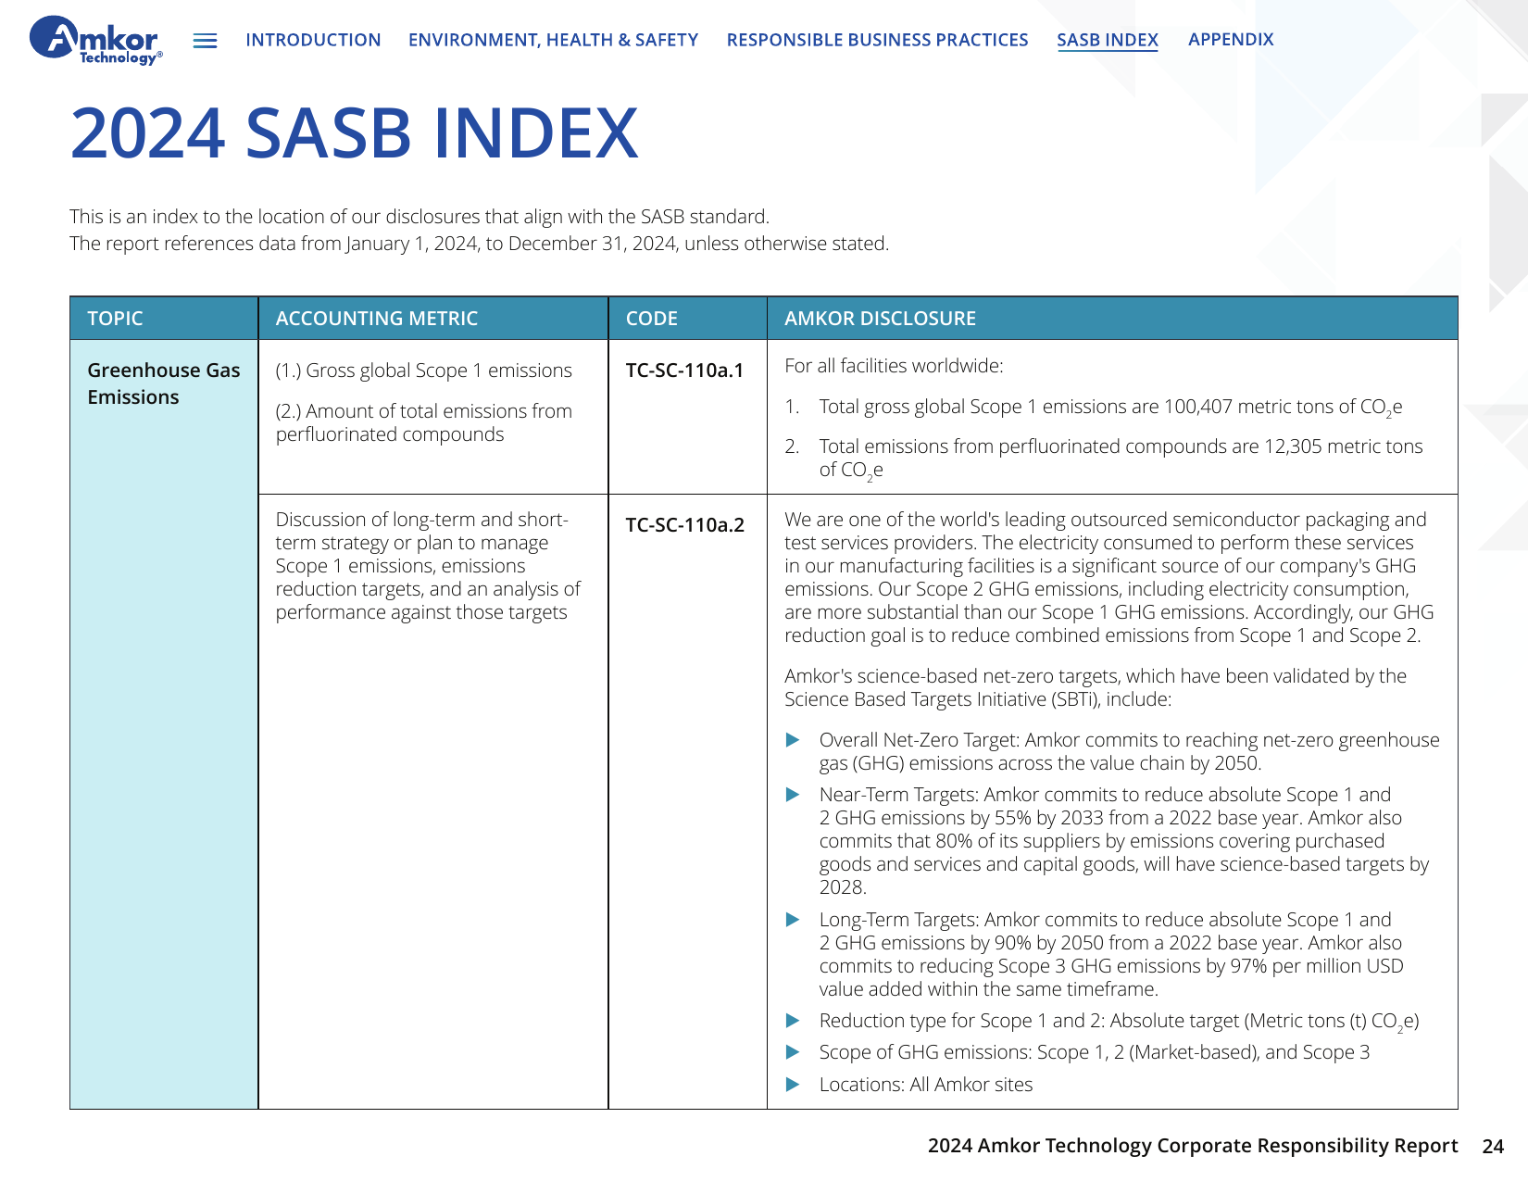Click bullet arrow beside Long-Term Targets
1528x1181 pixels.
pos(793,920)
